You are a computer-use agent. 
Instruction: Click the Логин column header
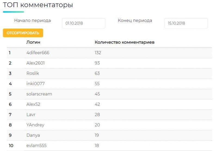point(33,42)
